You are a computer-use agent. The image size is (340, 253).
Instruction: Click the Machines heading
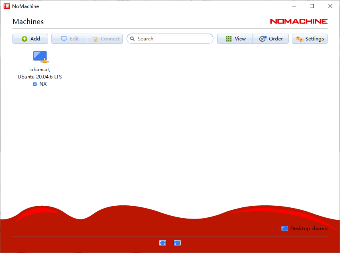pos(28,21)
